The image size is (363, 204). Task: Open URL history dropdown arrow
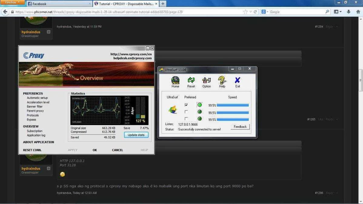(x=251, y=12)
